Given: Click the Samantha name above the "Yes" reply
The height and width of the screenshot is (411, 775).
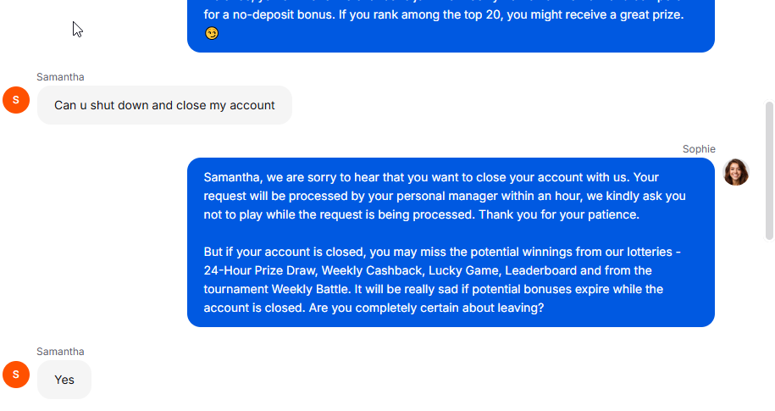Looking at the screenshot, I should tap(60, 352).
